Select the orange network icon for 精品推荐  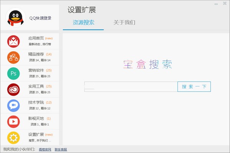(13, 57)
